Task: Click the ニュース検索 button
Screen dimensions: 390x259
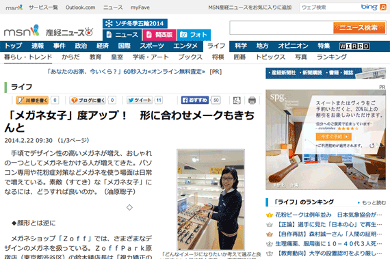Action: point(359,27)
